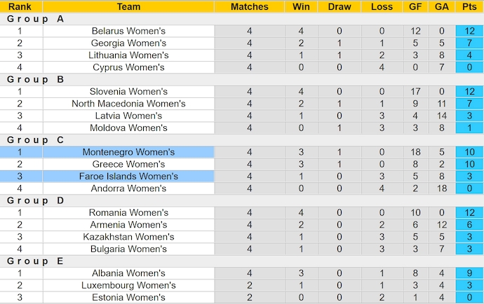The height and width of the screenshot is (304, 484).
Task: Sort by the Win column header
Action: coord(301,6)
